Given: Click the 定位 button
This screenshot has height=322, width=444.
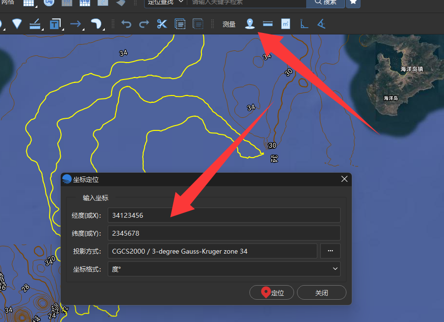Looking at the screenshot, I should 272,292.
